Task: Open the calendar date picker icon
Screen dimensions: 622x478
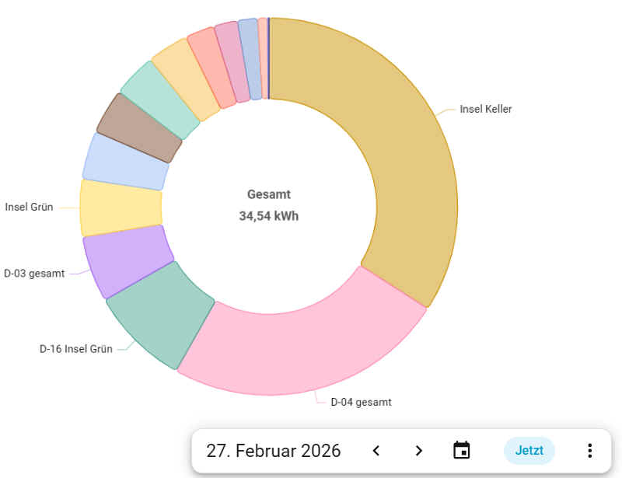Action: (462, 451)
